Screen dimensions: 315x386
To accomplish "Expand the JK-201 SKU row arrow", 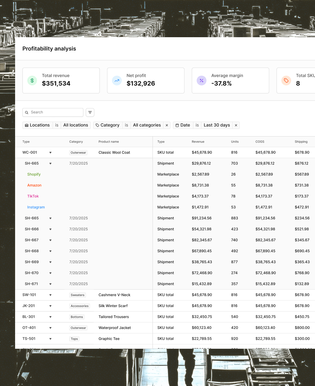I will [50, 306].
